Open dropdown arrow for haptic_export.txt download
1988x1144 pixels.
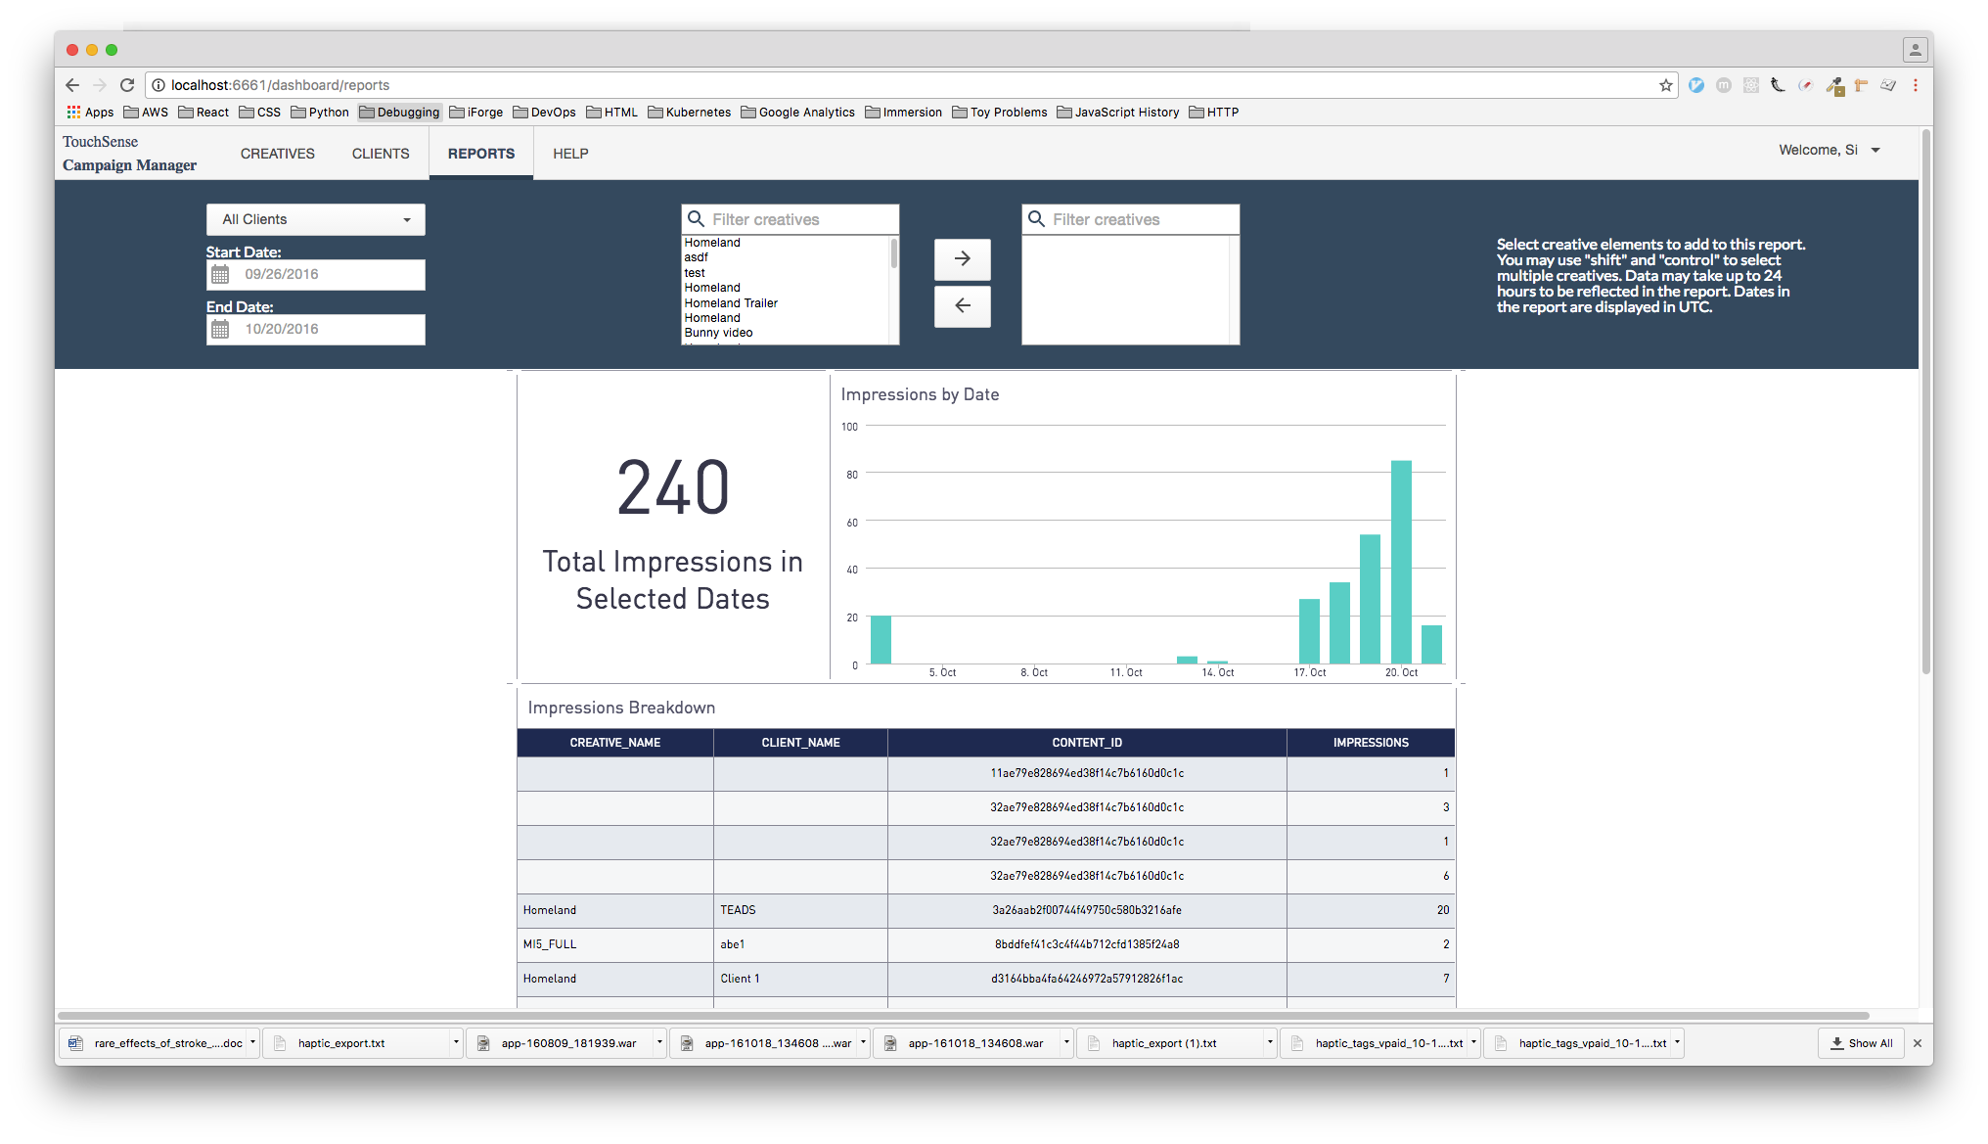pos(456,1042)
